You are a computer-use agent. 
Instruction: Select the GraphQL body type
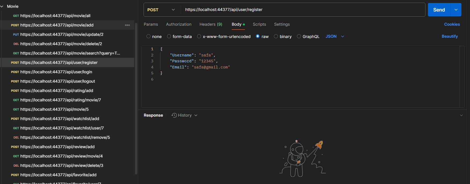pyautogui.click(x=299, y=36)
